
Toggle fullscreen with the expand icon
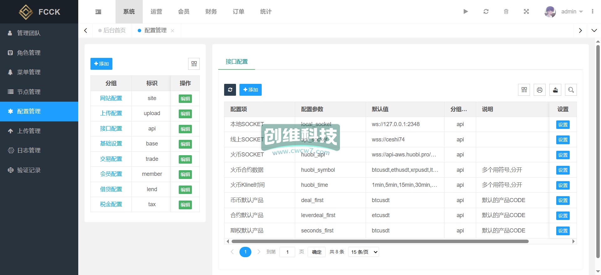(526, 12)
